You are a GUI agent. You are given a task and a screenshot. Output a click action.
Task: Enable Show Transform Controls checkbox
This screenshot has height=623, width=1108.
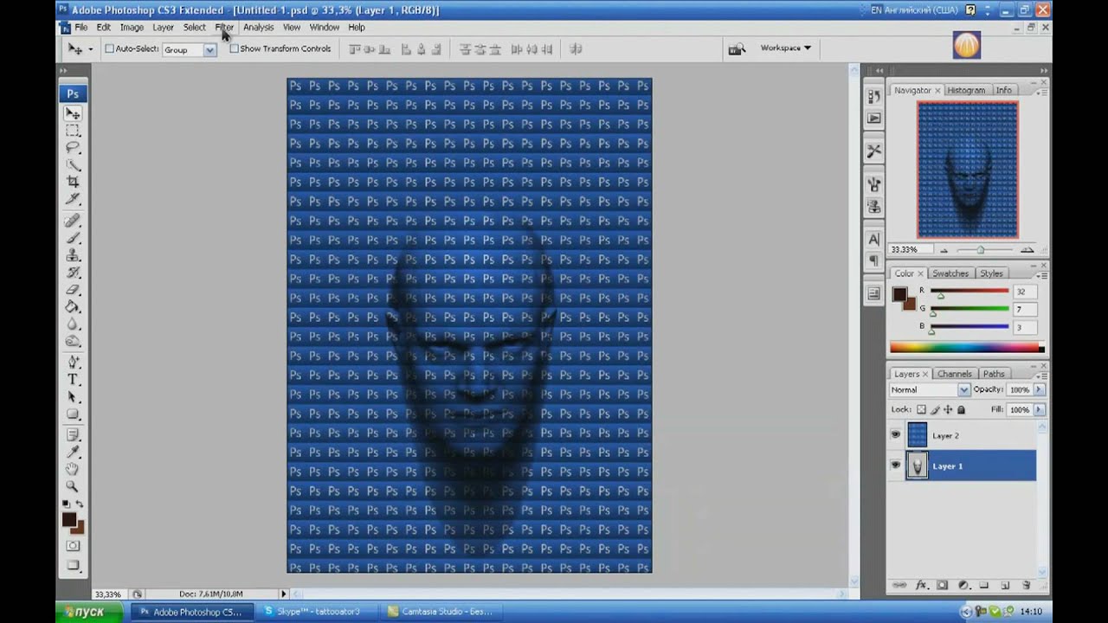pos(234,48)
